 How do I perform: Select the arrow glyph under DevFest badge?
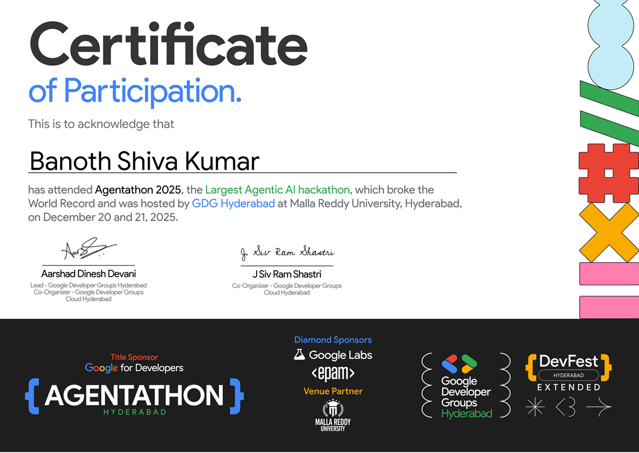tap(599, 407)
